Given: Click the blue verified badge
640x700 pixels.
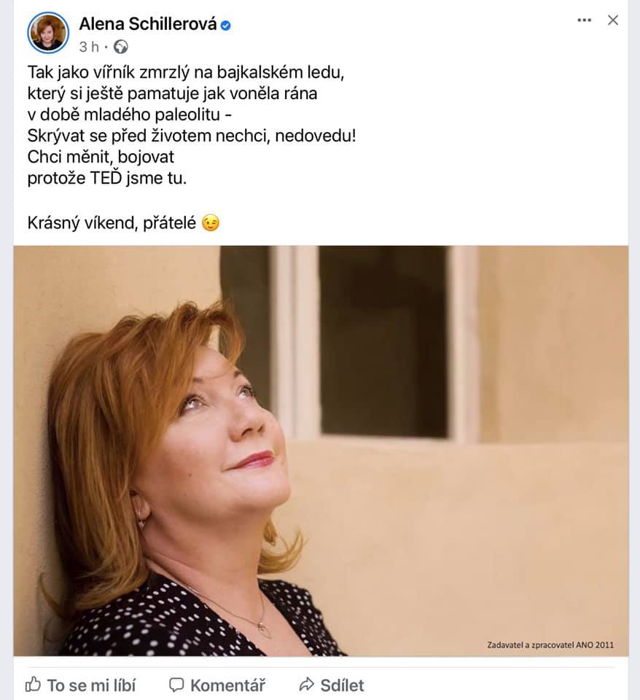Looking at the screenshot, I should click(x=226, y=26).
